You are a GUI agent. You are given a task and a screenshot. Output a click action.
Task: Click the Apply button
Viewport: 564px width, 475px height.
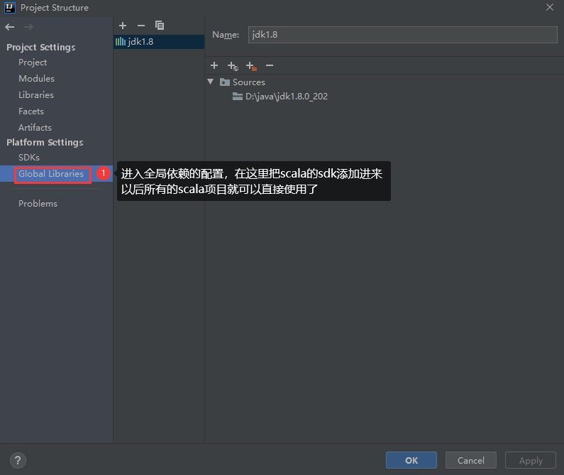coord(531,460)
